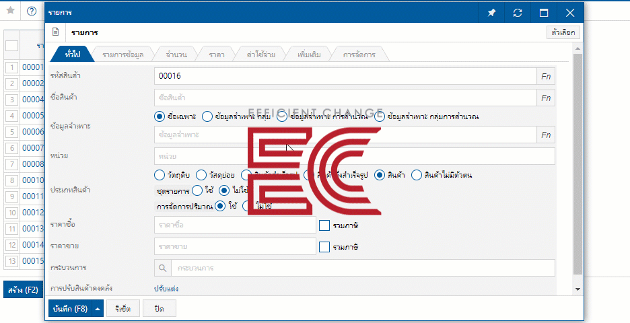
Task: Open dropdown arrow next to บันทึก (F8)
Action: point(98,309)
